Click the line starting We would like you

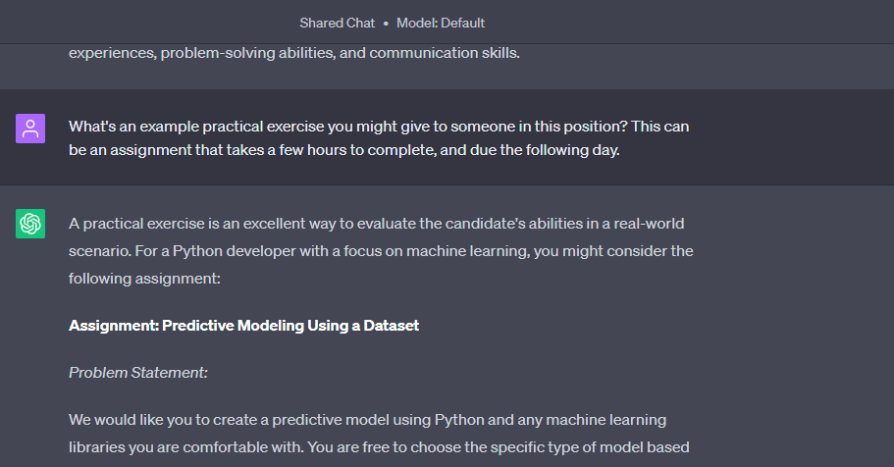[367, 420]
